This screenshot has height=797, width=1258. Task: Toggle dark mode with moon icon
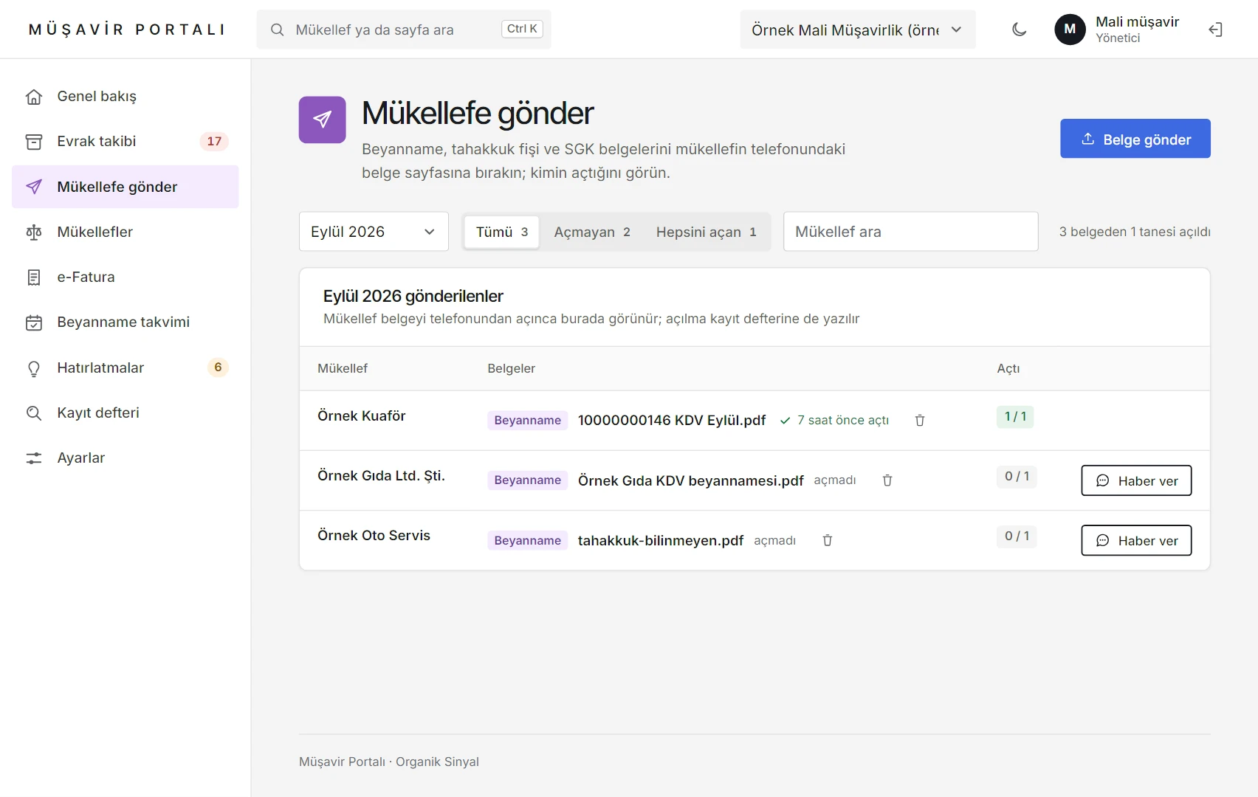1020,30
